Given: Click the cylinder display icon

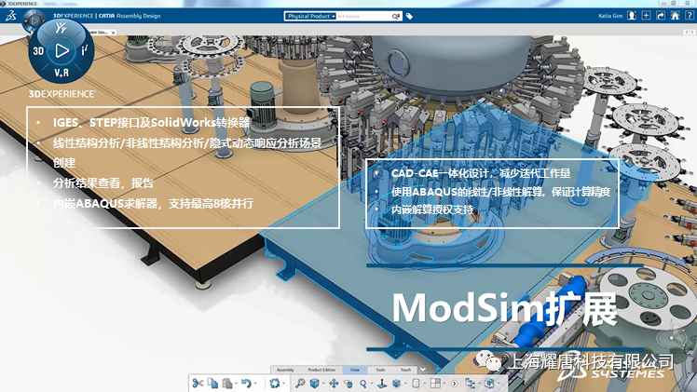Looking at the screenshot, I should [416, 383].
